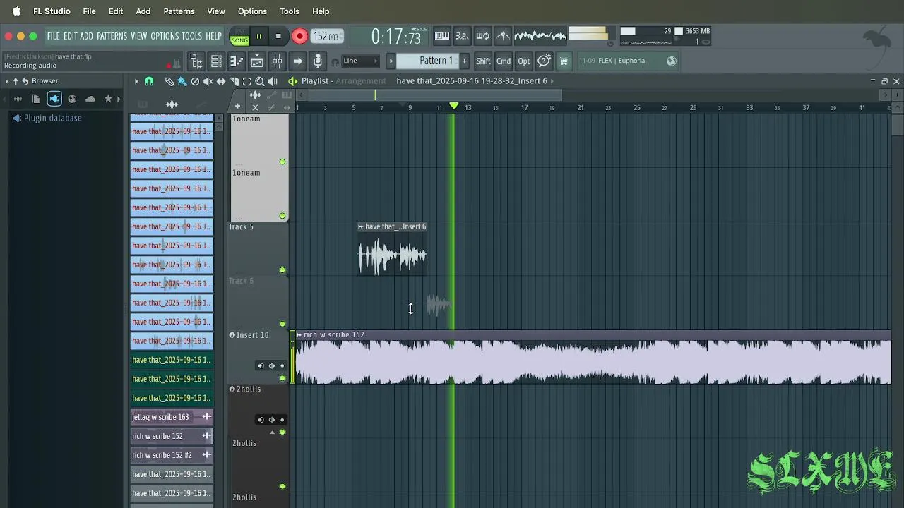
Task: Open playlist options arrow menu
Action: pyautogui.click(x=136, y=81)
